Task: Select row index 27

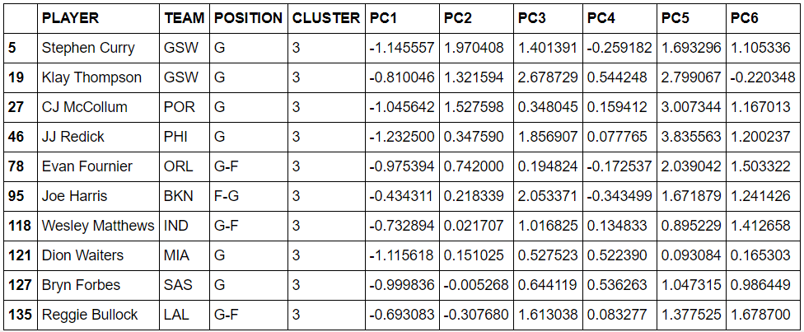Action: point(21,108)
